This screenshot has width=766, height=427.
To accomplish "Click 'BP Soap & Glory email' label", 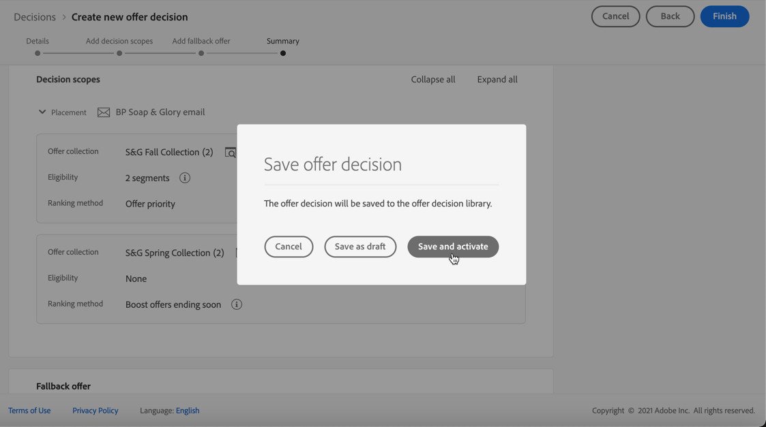I will pyautogui.click(x=160, y=112).
